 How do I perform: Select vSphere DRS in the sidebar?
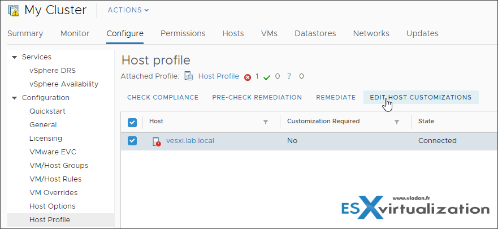point(53,71)
